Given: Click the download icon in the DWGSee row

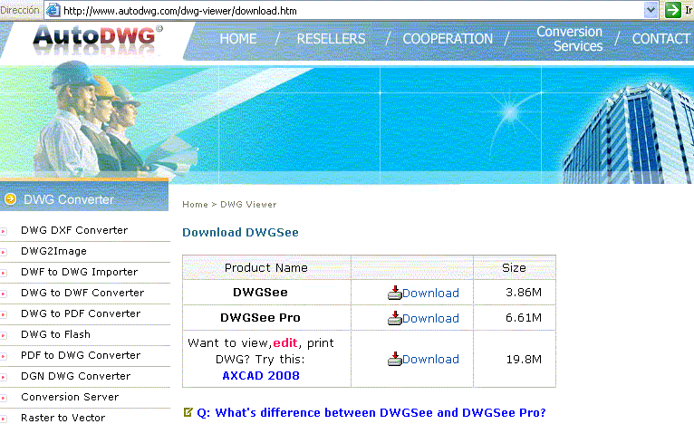Looking at the screenshot, I should [x=394, y=293].
